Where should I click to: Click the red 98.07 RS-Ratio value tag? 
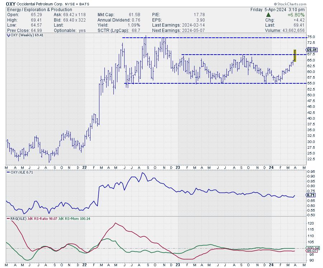point(311,251)
